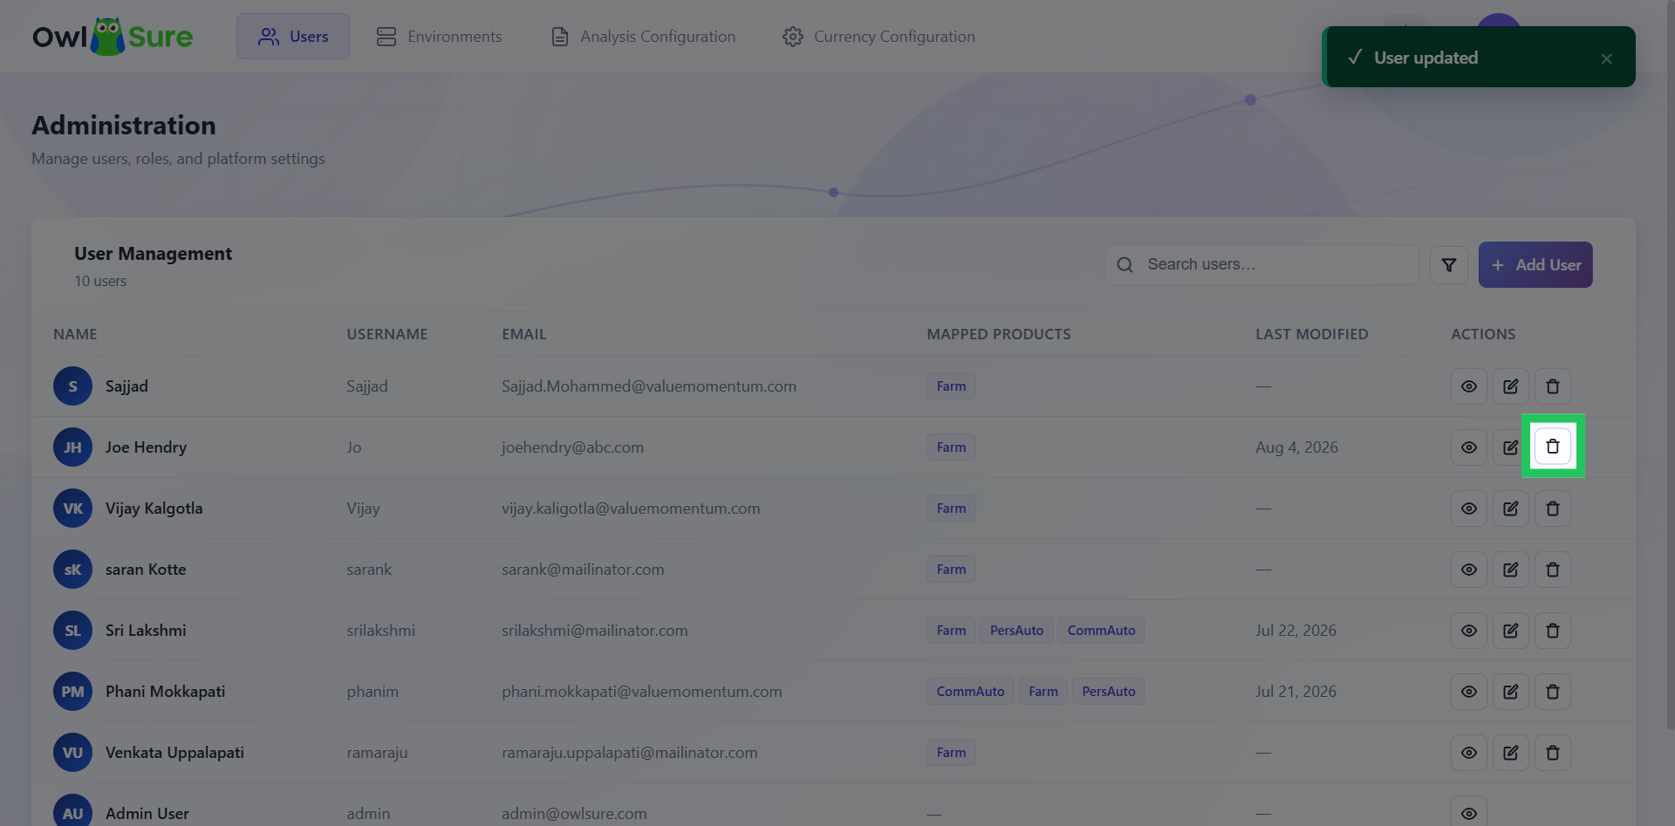View Admin User details via eye icon

[x=1469, y=813]
